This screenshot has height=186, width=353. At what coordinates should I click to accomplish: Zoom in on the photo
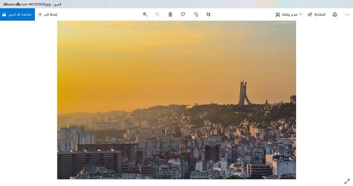(145, 15)
